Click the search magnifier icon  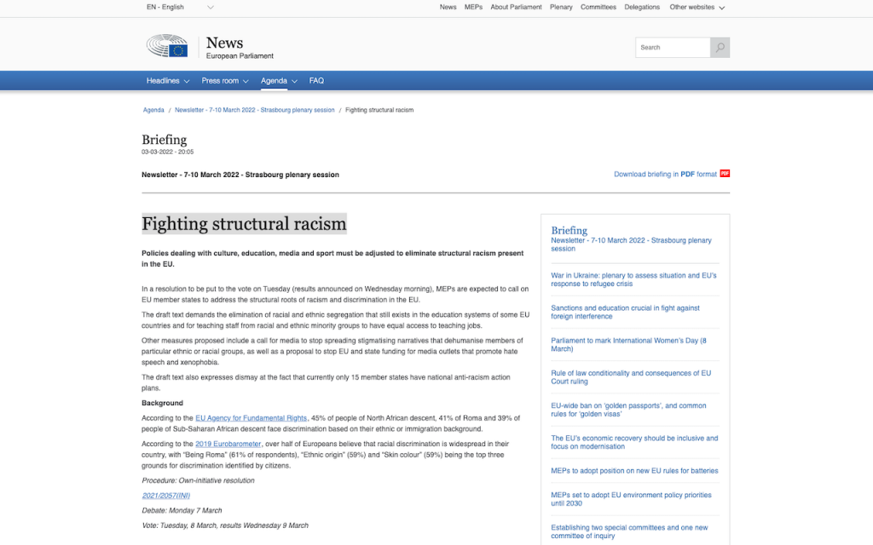point(720,48)
